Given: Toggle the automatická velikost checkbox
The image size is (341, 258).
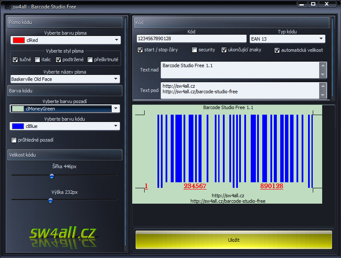Looking at the screenshot, I should 277,50.
